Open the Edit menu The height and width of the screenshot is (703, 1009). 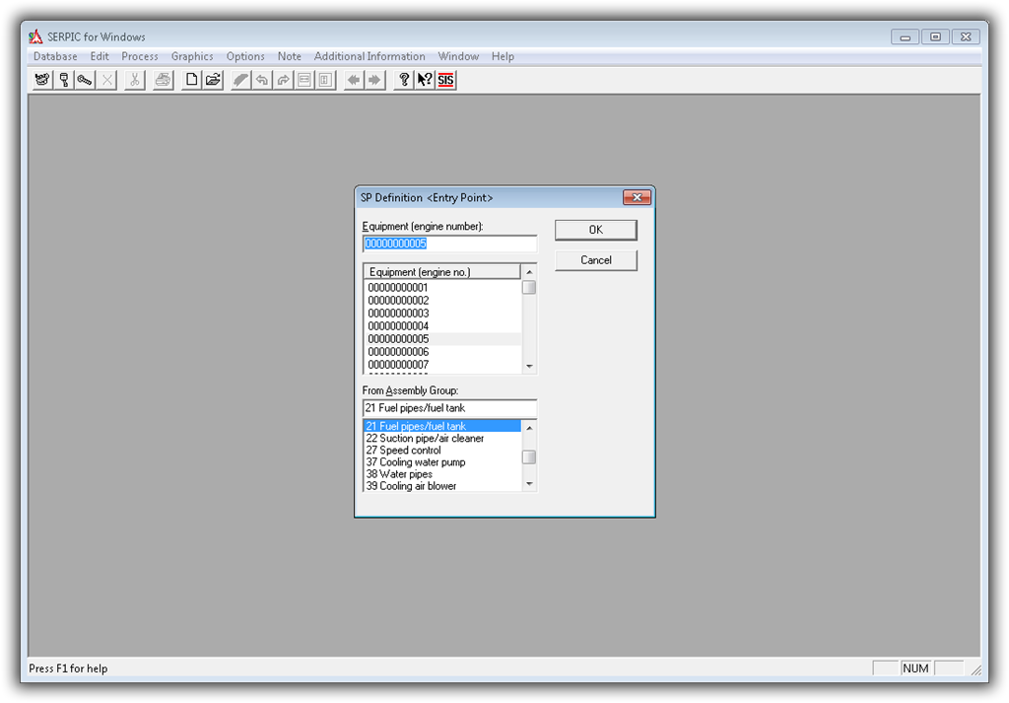click(100, 56)
